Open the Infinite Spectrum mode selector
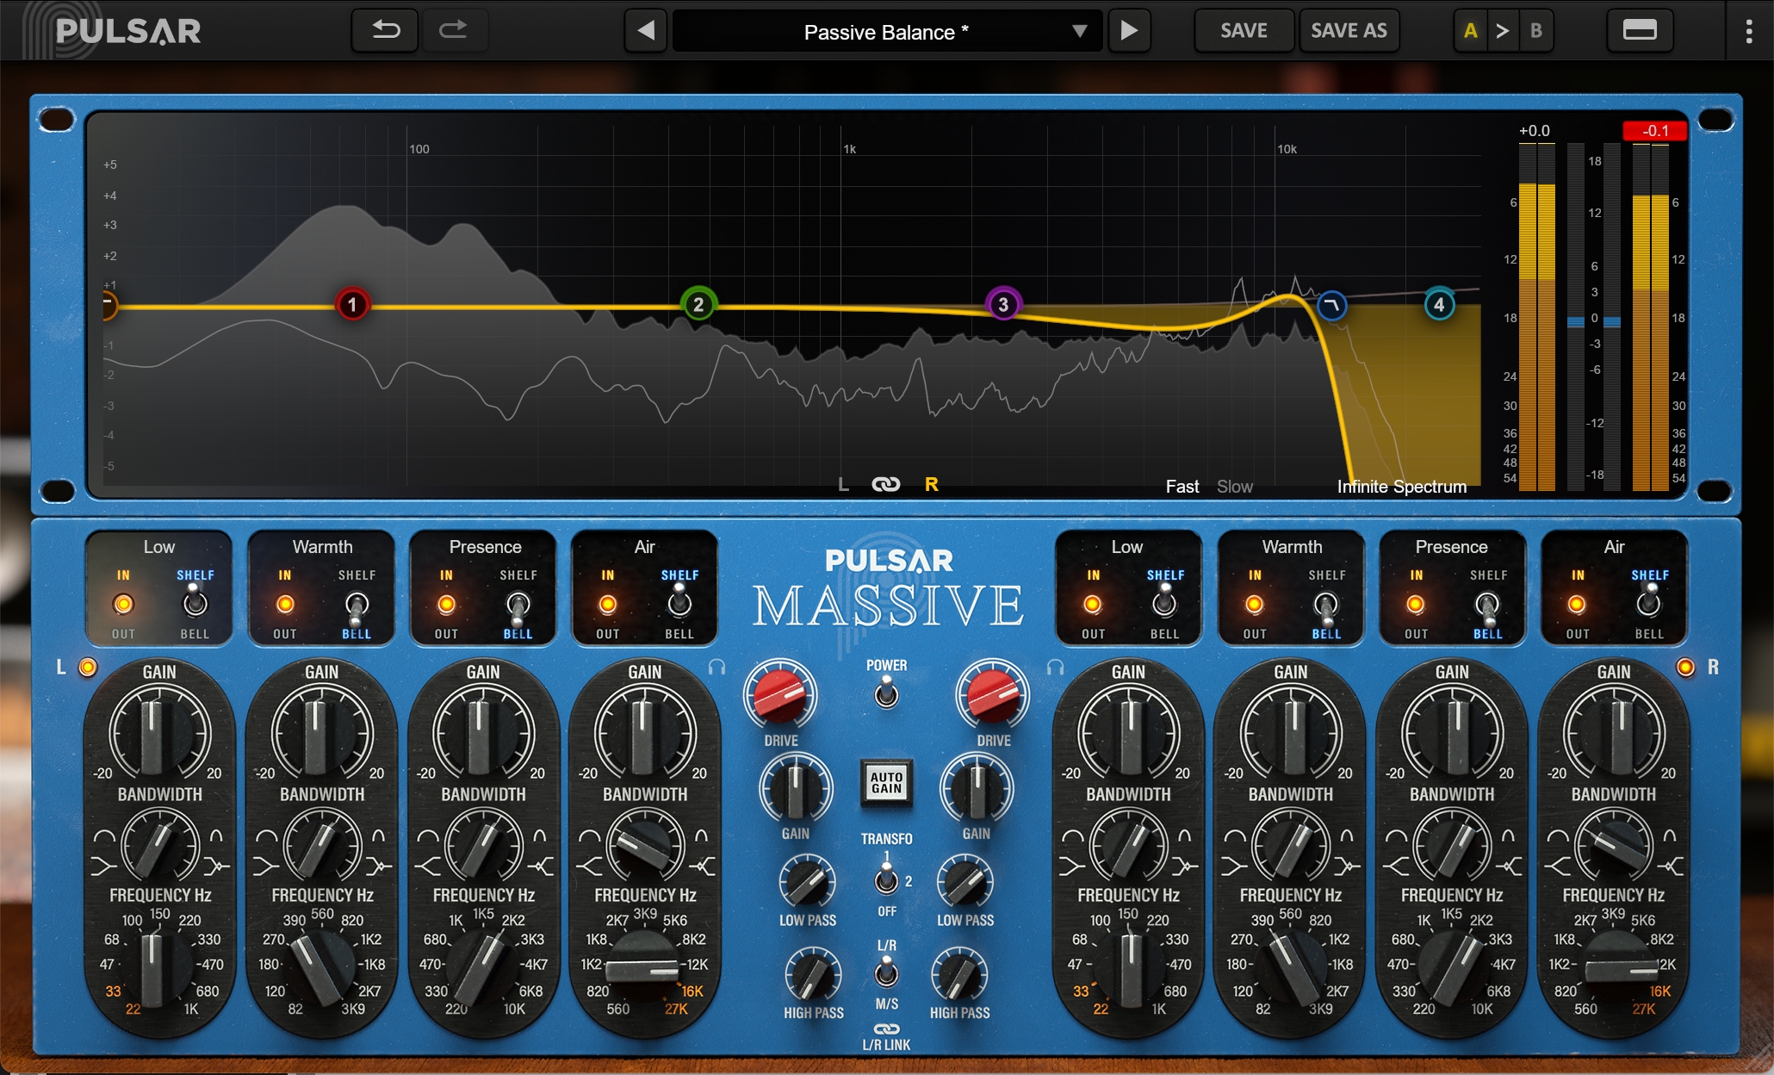Screen dimensions: 1774x1075 point(1401,487)
